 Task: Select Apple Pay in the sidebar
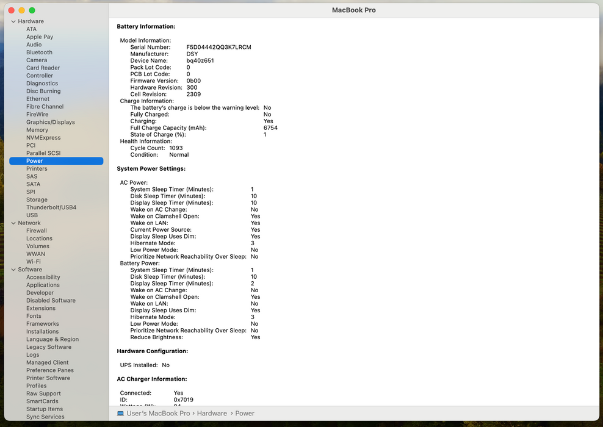(x=40, y=37)
